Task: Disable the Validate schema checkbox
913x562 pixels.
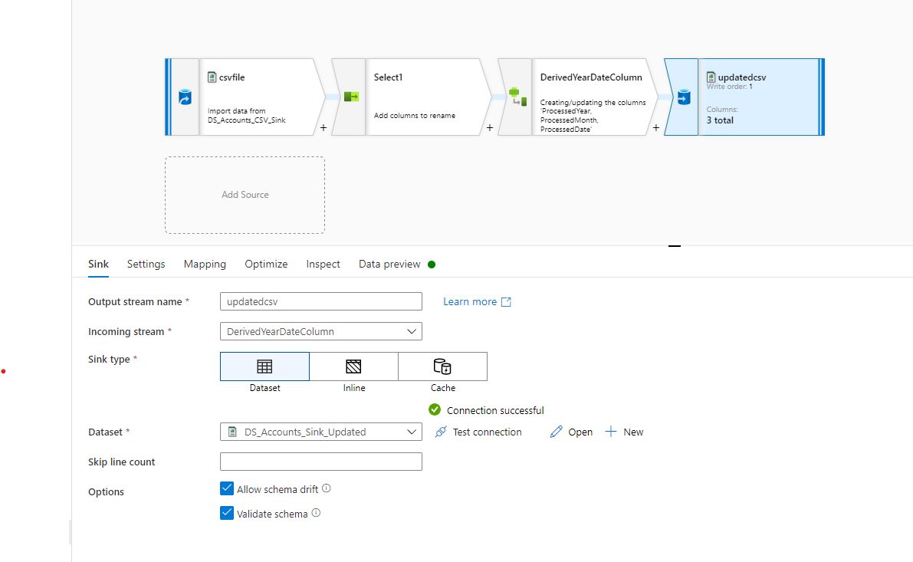Action: click(x=227, y=513)
